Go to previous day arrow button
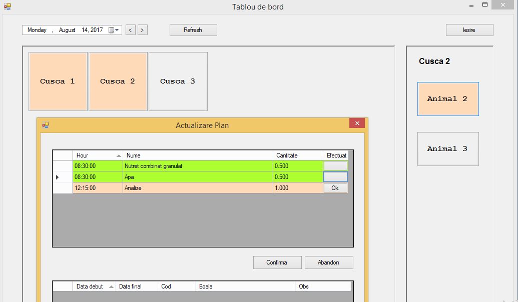518x302 pixels. 131,30
